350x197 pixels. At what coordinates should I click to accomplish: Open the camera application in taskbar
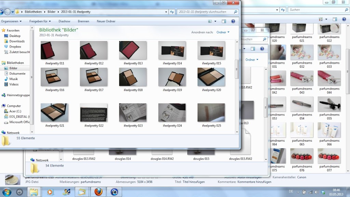click(x=114, y=192)
